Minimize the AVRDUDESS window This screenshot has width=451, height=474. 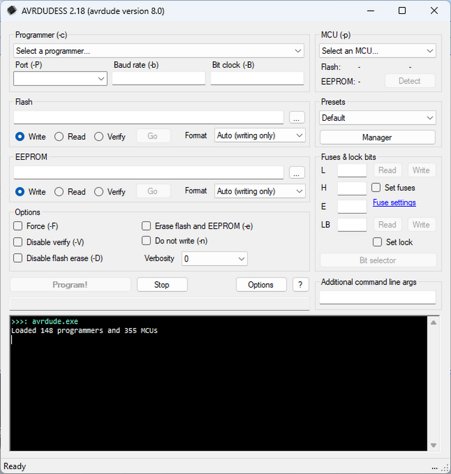coord(371,11)
